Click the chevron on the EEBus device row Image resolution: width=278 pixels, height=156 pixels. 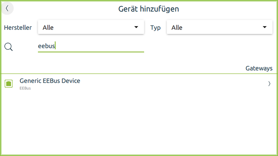(x=269, y=84)
